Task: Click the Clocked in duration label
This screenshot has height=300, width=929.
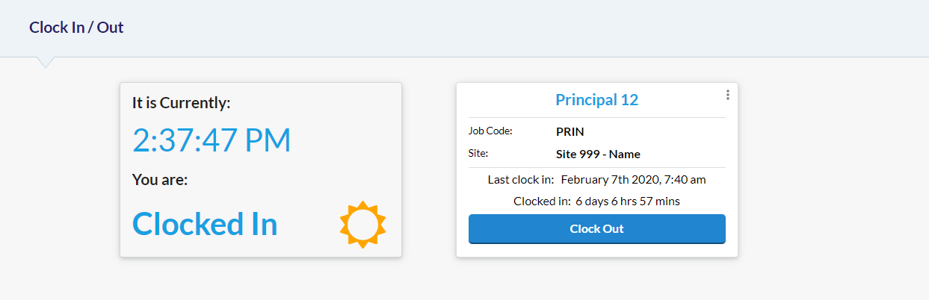Action: 542,201
